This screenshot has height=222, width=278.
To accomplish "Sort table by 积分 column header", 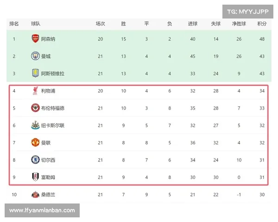I will tap(262, 24).
